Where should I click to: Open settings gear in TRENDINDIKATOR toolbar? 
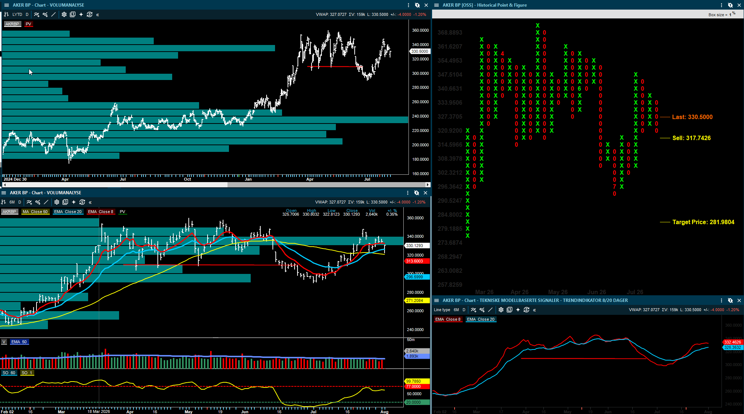[501, 310]
